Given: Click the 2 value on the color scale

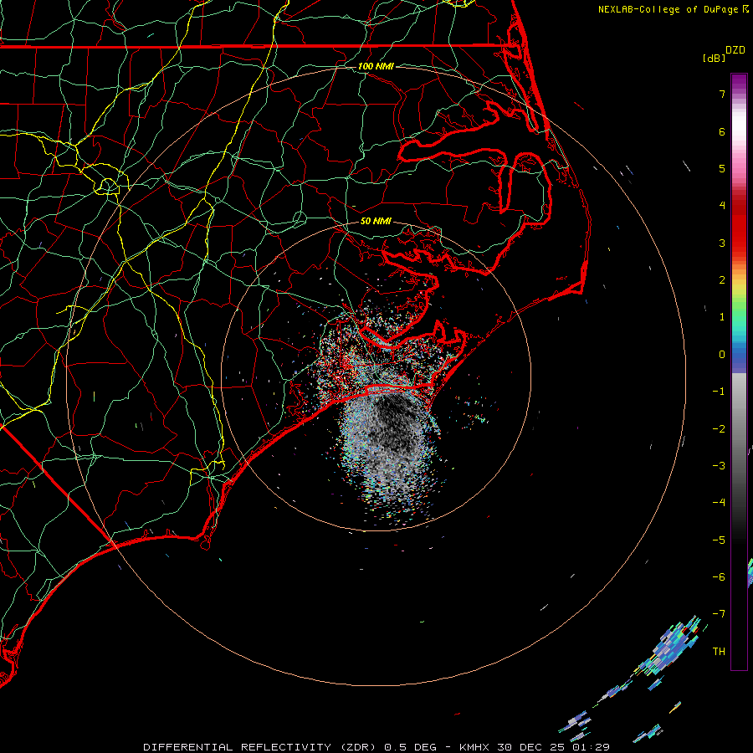Looking at the screenshot, I should (x=722, y=280).
